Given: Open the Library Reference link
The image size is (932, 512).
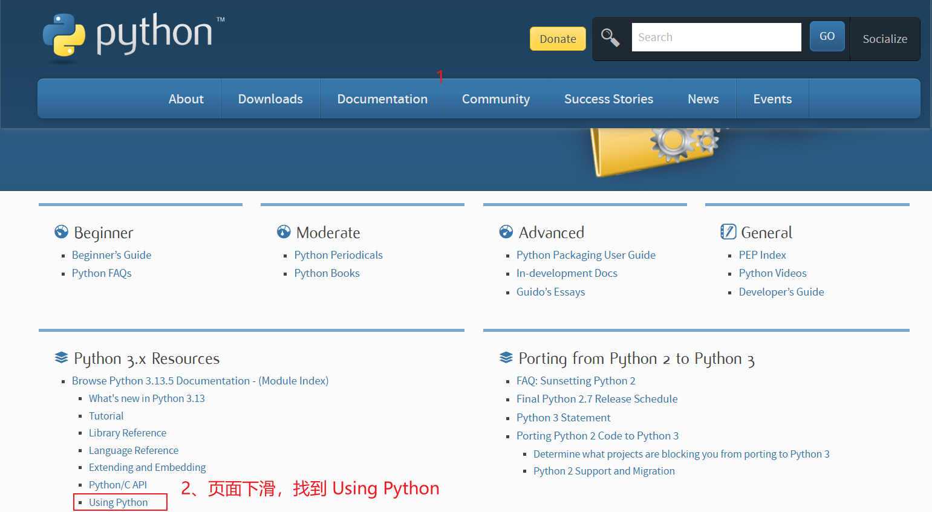Looking at the screenshot, I should pos(128,433).
